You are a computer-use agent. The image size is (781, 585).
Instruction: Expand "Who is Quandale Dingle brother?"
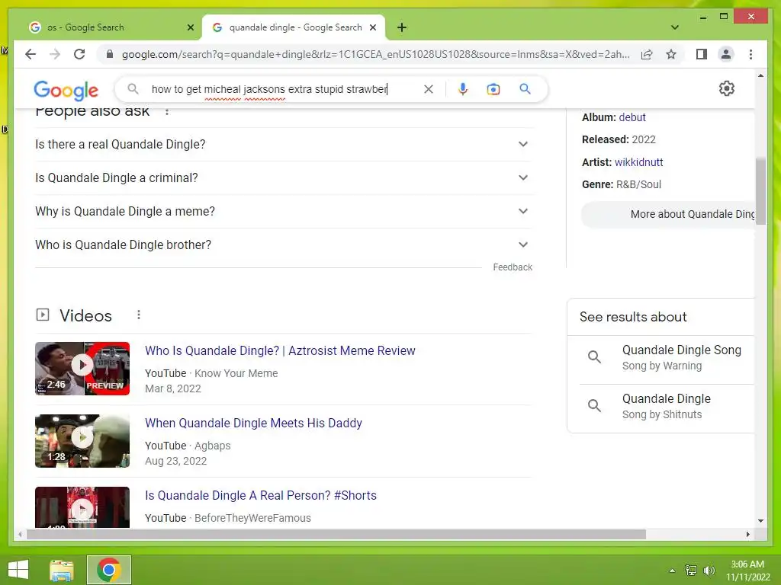283,245
